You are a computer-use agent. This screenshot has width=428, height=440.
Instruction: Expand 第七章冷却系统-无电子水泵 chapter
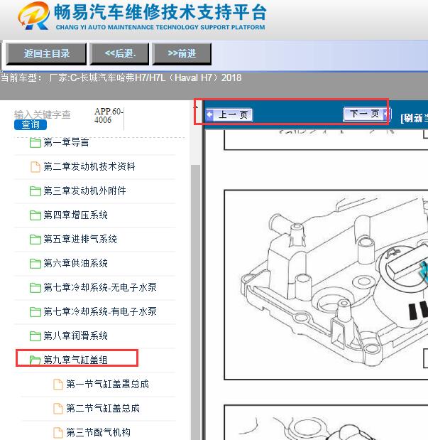[x=100, y=287]
